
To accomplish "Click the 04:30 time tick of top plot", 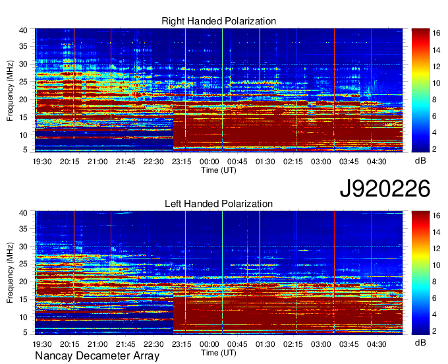I will (377, 162).
